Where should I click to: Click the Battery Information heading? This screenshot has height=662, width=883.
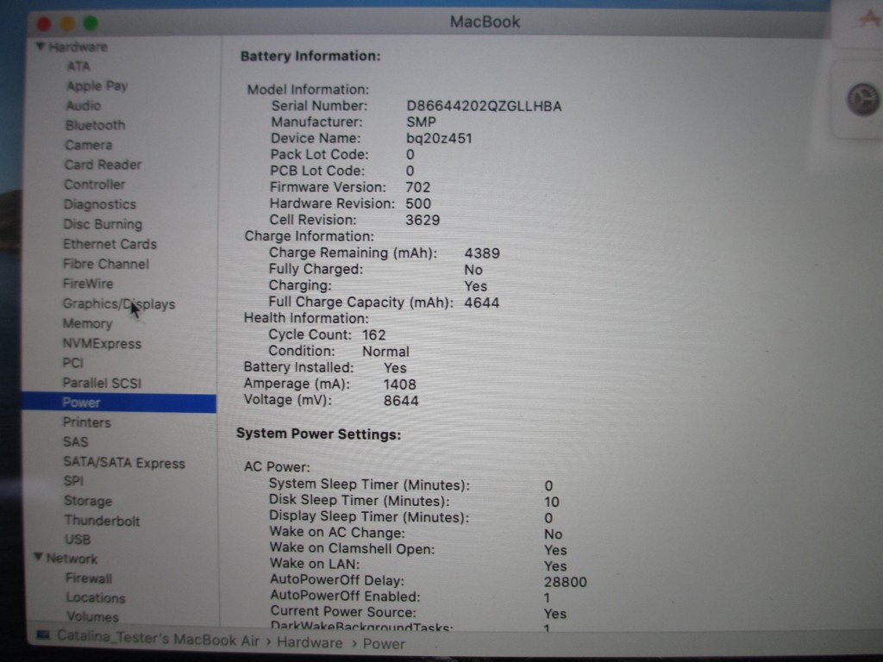click(x=310, y=56)
